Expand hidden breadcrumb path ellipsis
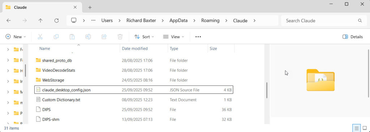 click(94, 21)
